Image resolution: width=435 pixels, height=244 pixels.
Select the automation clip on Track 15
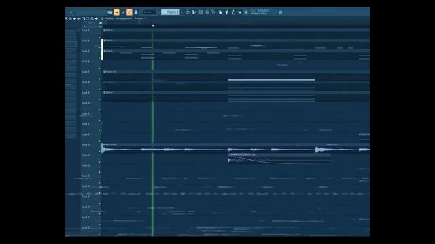coord(279,159)
